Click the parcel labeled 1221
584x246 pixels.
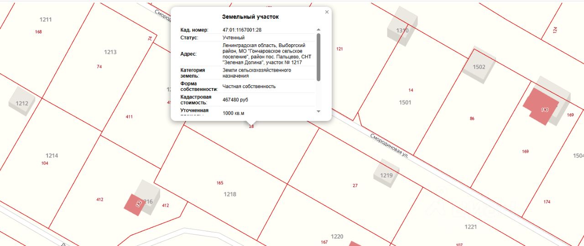(x=470, y=227)
